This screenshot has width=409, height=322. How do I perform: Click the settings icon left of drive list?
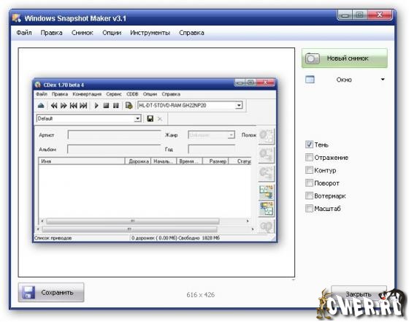(x=129, y=105)
